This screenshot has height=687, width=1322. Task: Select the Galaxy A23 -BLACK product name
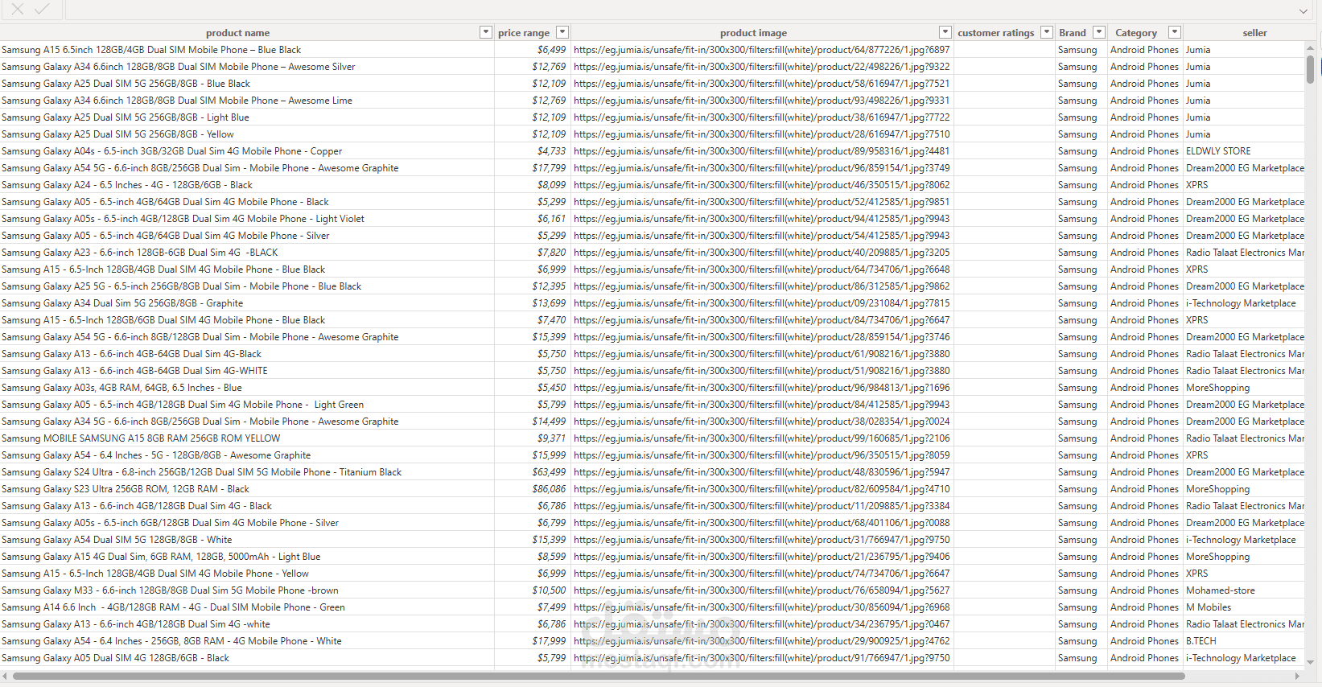coord(139,253)
